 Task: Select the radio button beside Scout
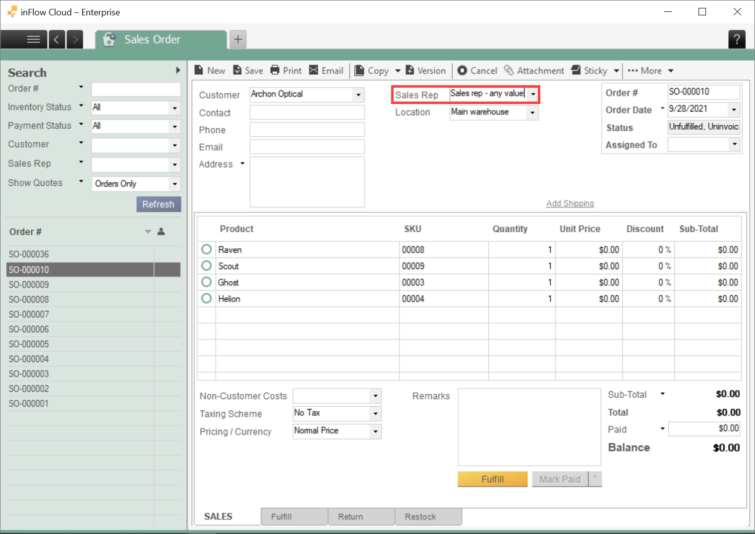tap(206, 266)
